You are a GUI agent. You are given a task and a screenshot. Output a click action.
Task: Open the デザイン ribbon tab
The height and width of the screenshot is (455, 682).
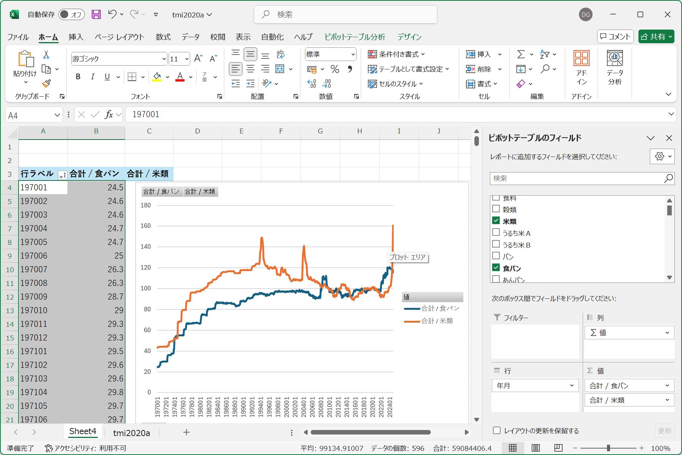tap(409, 37)
